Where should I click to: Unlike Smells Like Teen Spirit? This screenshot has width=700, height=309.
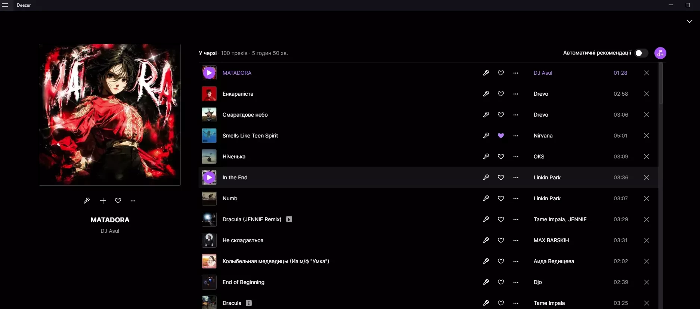click(x=501, y=136)
